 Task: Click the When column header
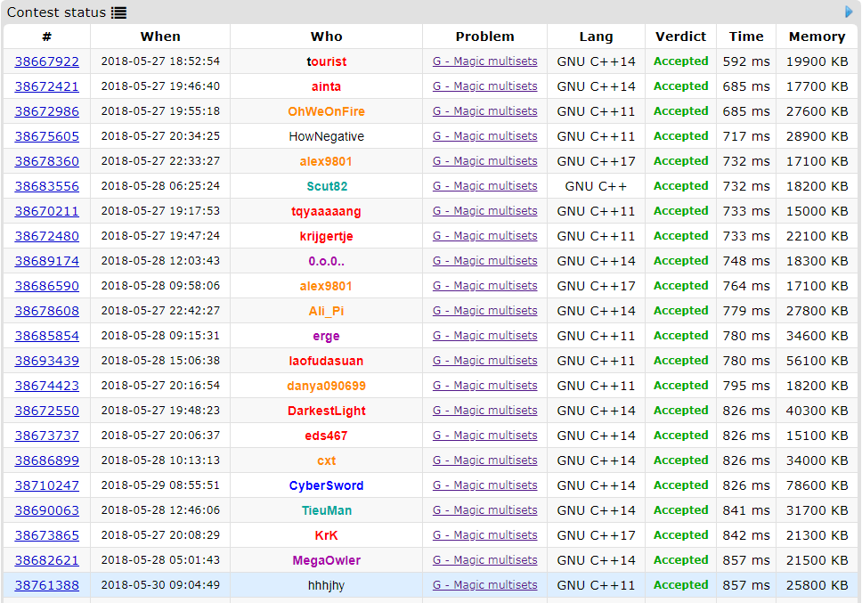(x=160, y=37)
